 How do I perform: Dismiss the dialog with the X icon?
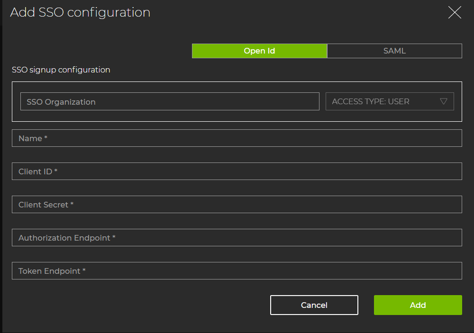coord(455,13)
